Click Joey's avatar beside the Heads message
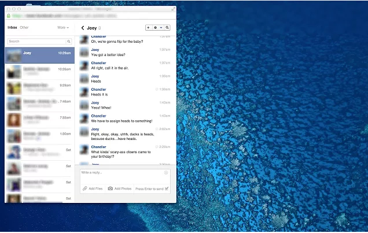Screen dimensions: 368x233 tap(84, 79)
